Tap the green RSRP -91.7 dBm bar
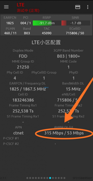Image resolution: width=93 pixels, height=181 pixels. (47, 23)
